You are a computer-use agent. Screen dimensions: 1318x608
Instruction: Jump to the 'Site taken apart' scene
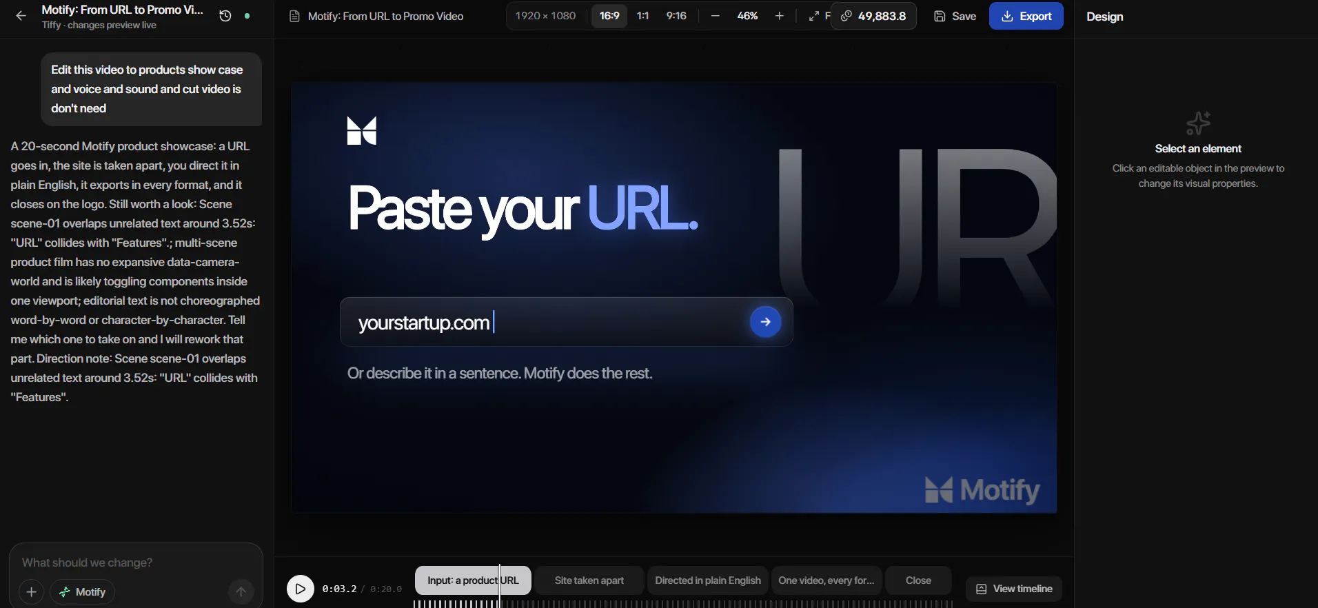(x=589, y=580)
